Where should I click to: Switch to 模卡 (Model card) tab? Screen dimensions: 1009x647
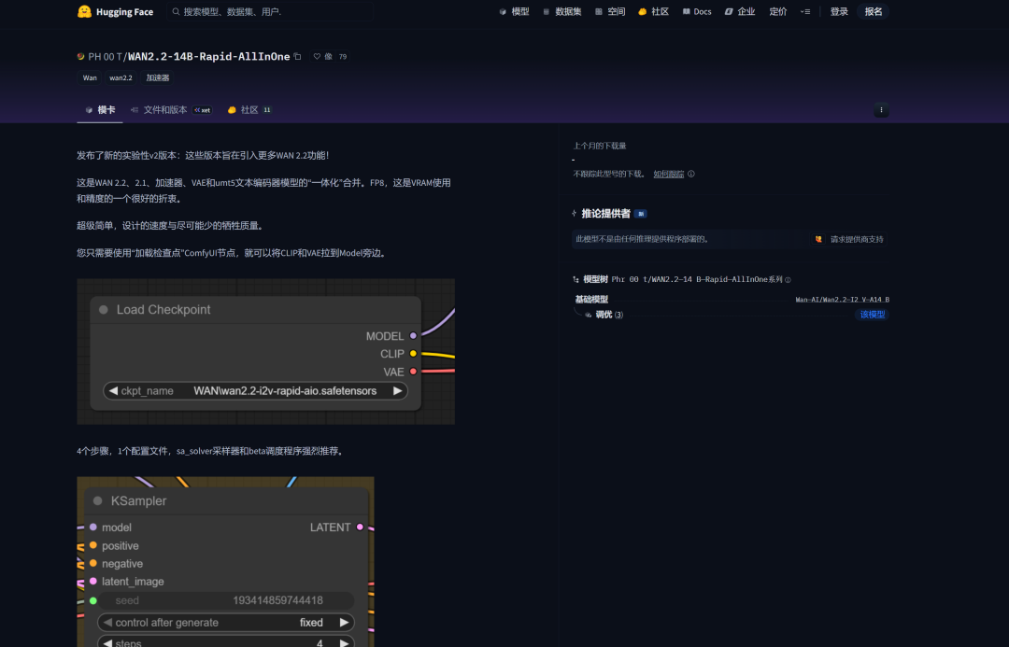100,110
